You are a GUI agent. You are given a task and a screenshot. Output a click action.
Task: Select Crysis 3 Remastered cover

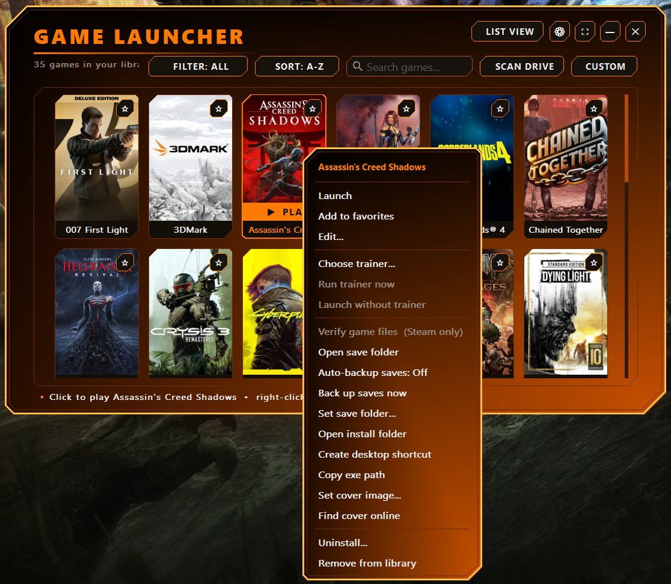pos(191,312)
